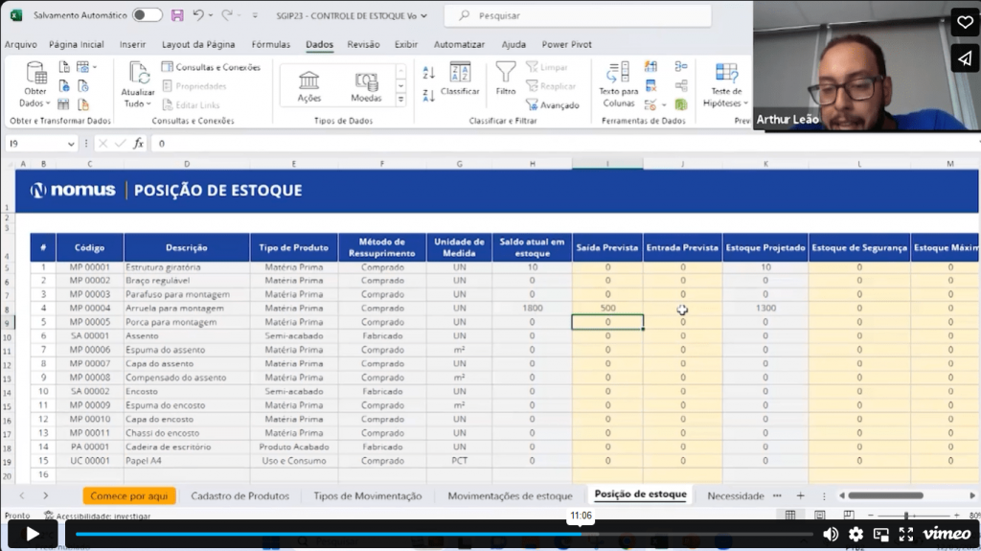Like the video with heart icon

point(965,23)
